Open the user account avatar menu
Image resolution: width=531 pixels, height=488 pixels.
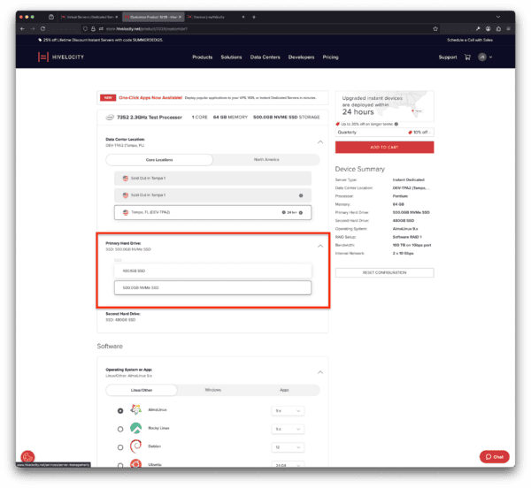[483, 57]
